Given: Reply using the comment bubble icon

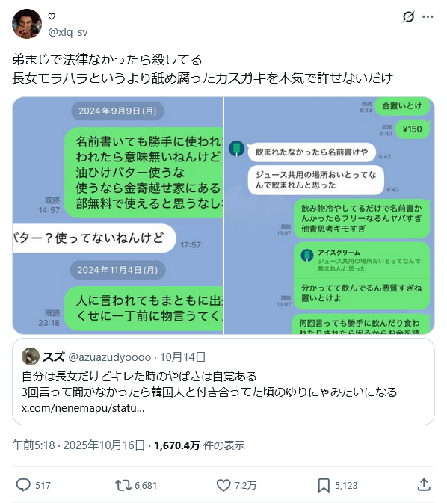Looking at the screenshot, I should pyautogui.click(x=23, y=485).
